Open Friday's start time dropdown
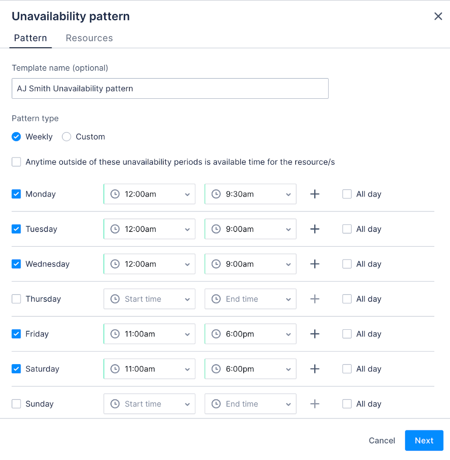Viewport: 450px width, 460px height. tap(188, 334)
